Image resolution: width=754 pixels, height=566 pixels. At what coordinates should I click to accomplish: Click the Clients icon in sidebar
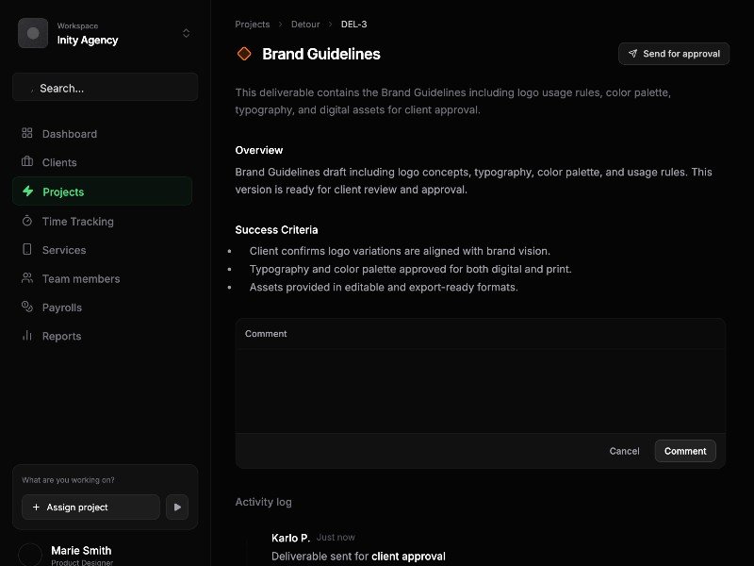pyautogui.click(x=27, y=162)
